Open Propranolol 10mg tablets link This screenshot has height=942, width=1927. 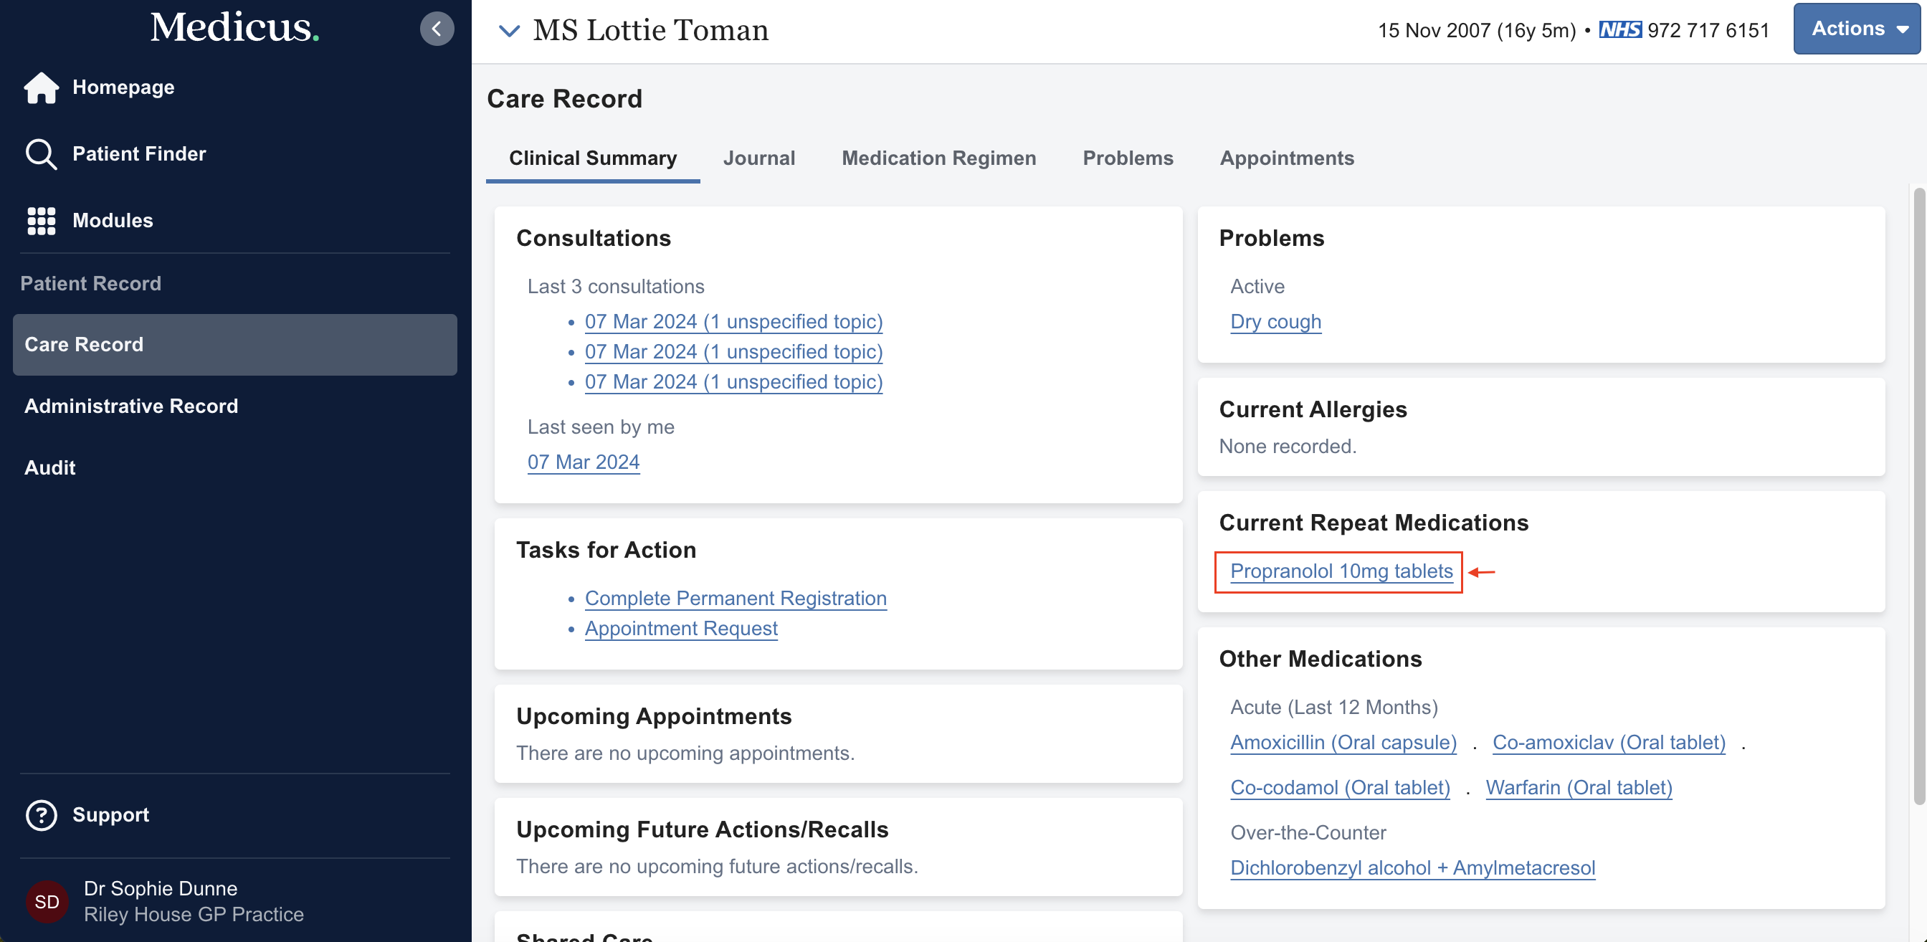coord(1341,571)
